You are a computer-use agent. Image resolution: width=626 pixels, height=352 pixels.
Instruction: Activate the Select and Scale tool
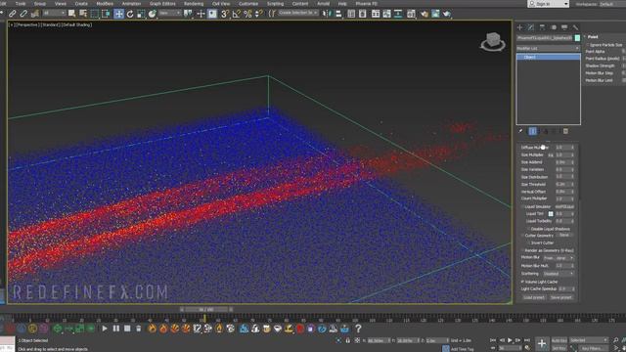click(x=141, y=14)
